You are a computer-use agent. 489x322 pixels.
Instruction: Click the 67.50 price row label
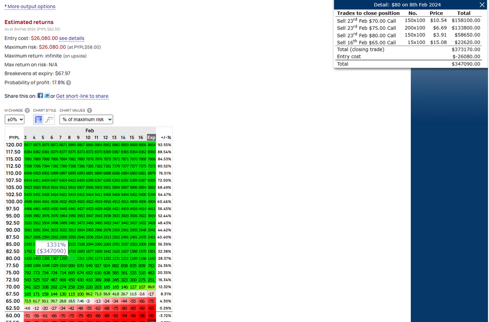[15, 294]
